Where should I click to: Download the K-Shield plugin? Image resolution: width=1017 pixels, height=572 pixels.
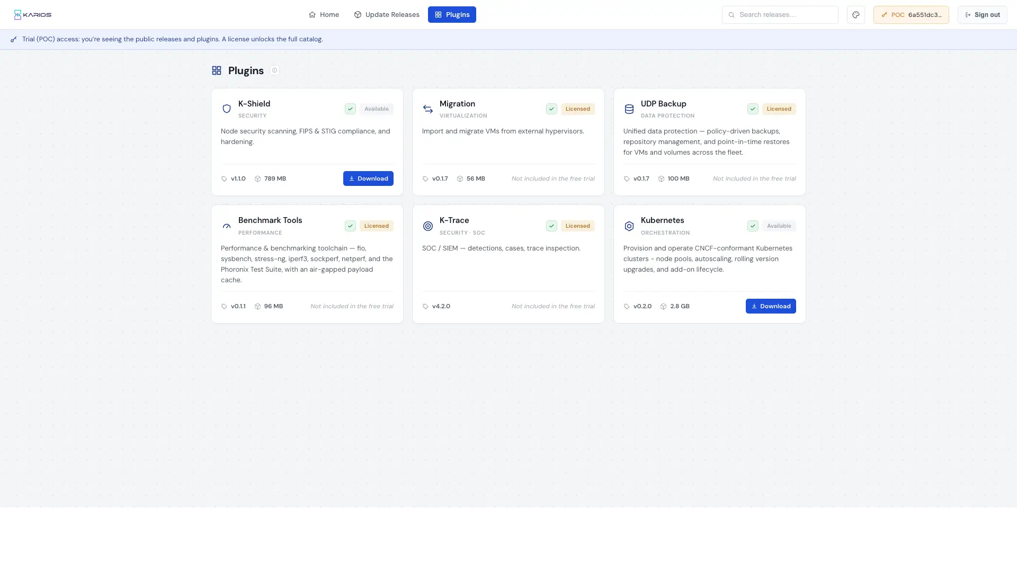[x=368, y=178]
